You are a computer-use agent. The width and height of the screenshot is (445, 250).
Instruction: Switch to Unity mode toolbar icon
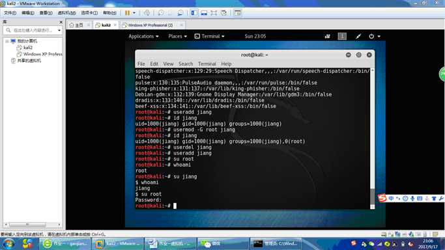click(223, 13)
